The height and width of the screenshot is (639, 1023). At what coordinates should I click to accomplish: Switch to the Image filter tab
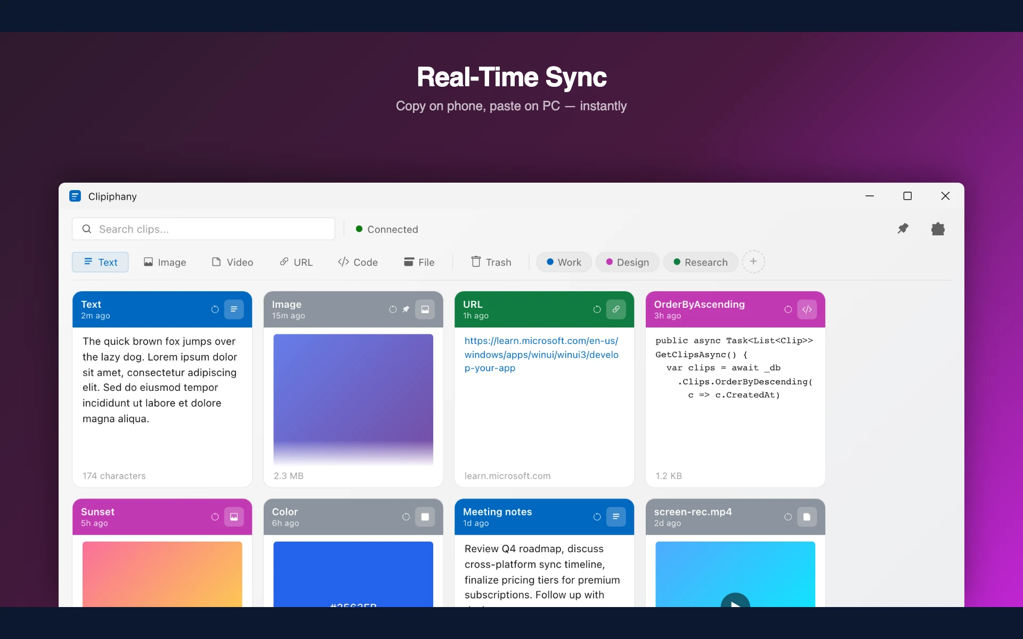(165, 262)
